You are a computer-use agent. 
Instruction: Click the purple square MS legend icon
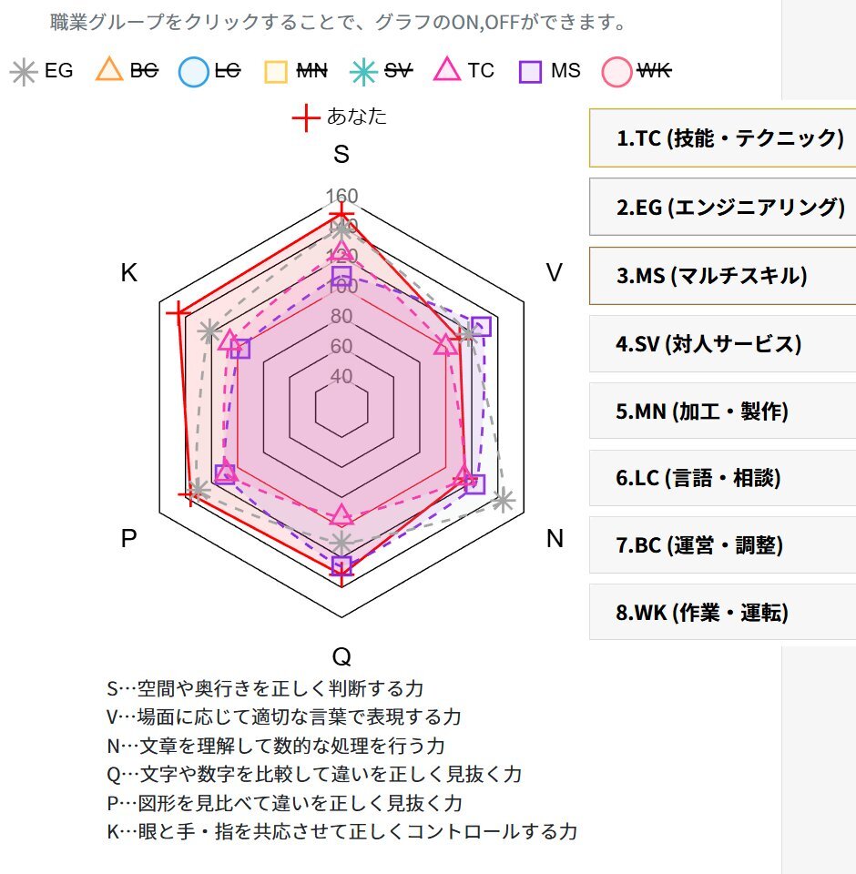coord(531,71)
